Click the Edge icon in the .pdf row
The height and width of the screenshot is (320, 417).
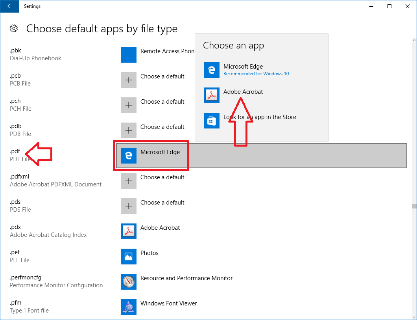129,156
